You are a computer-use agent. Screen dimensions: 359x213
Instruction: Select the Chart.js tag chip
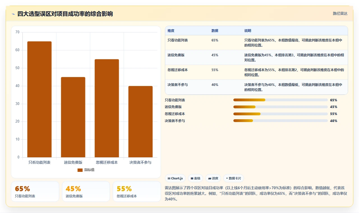pos(175,178)
